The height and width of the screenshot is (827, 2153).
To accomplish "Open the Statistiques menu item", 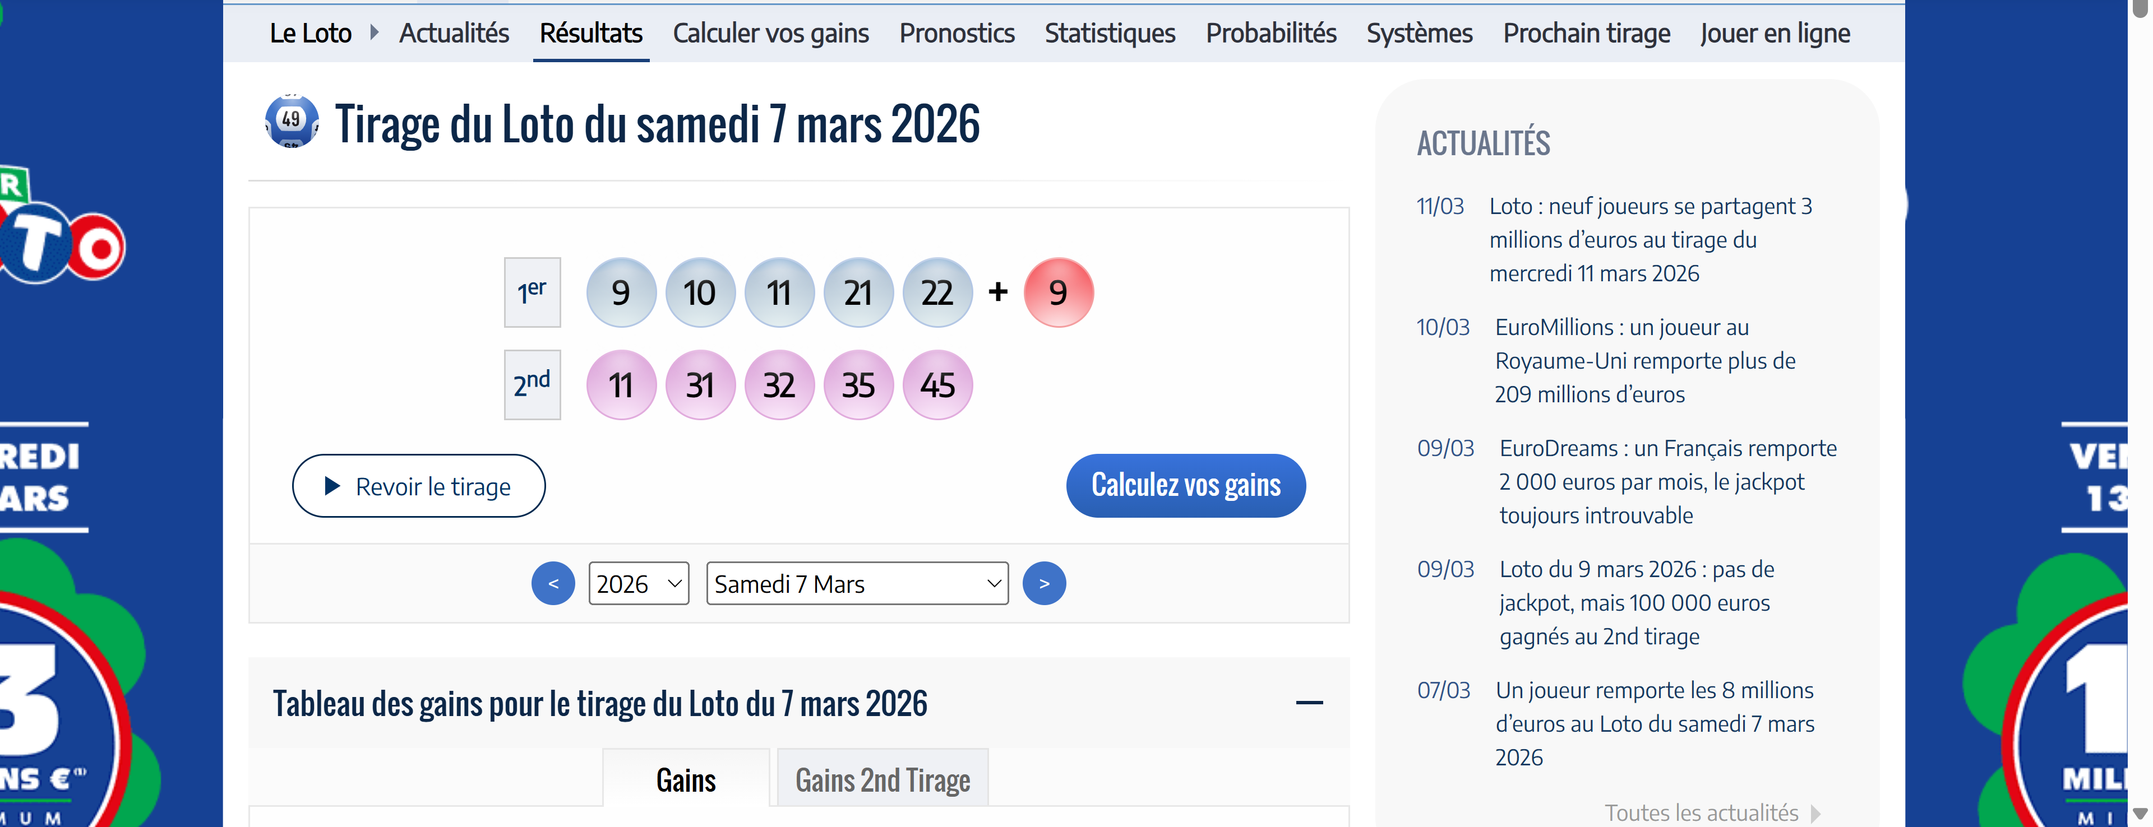I will 1109,34.
